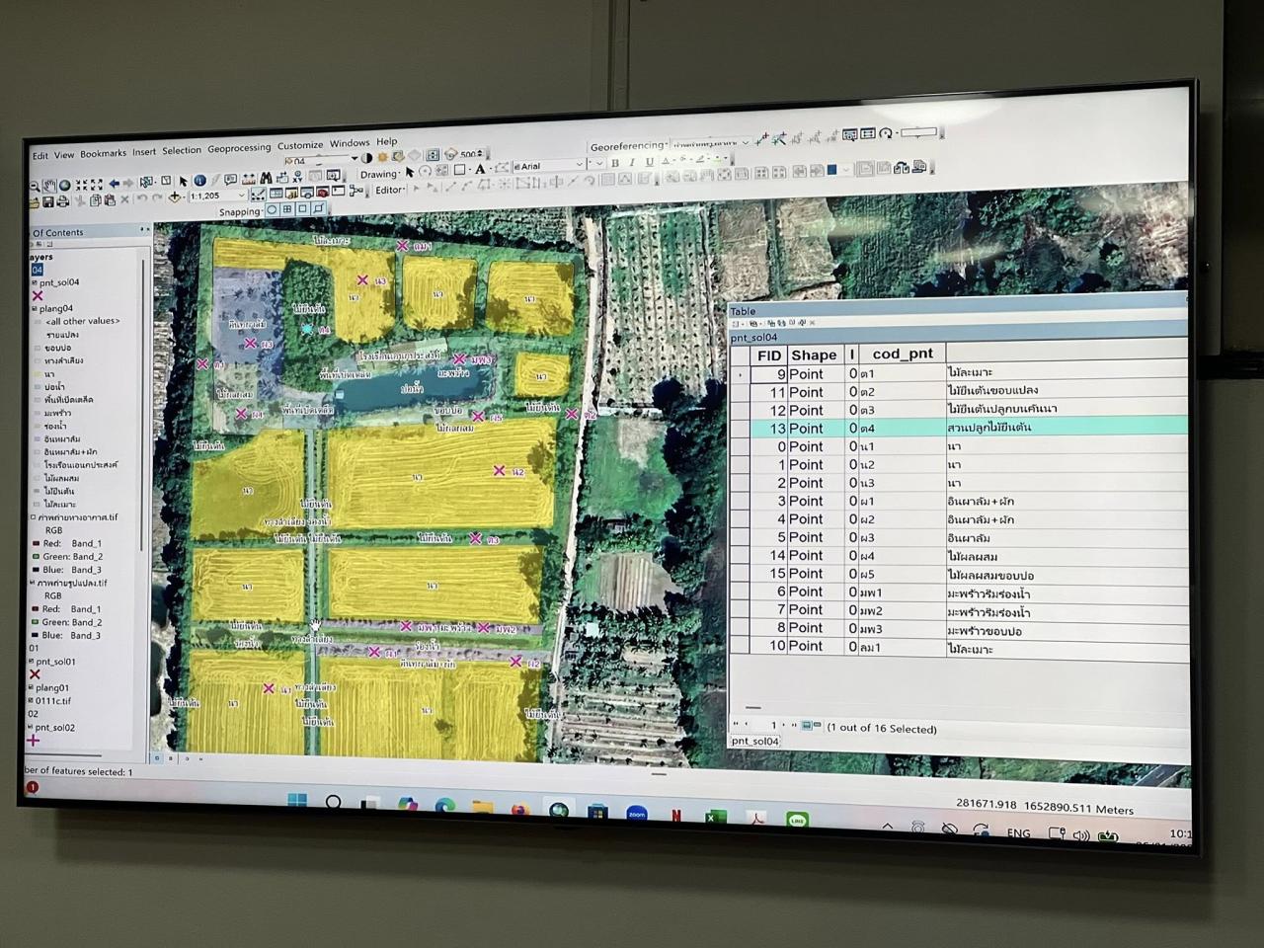
Task: Open Zoom from the taskbar
Action: [637, 812]
